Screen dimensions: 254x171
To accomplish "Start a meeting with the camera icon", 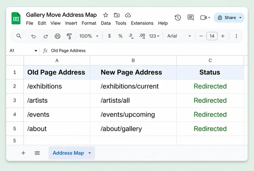I will tap(204, 17).
